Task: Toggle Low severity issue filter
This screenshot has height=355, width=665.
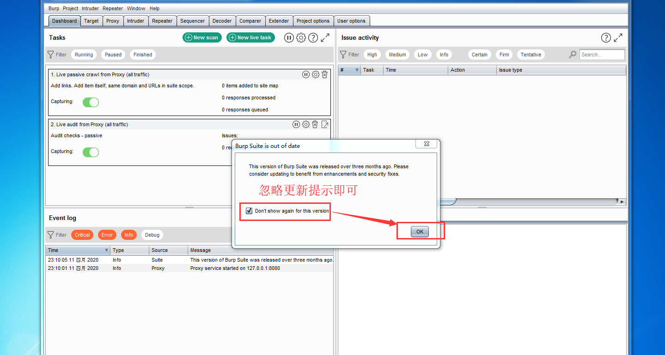Action: [x=423, y=55]
